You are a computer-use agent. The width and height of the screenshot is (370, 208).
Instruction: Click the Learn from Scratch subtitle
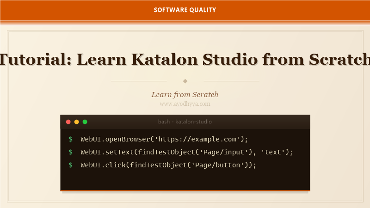(185, 95)
